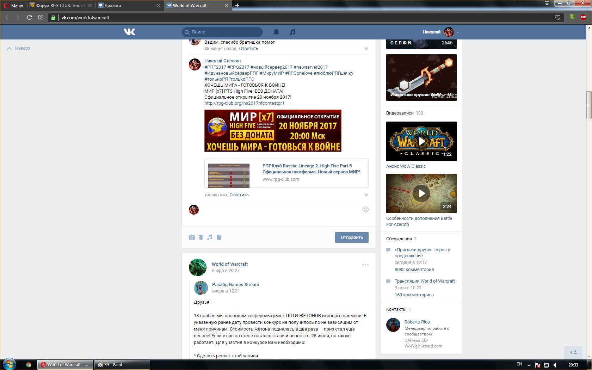Switch to the Форум RPG-CLUB browser tab
Screen dimensions: 592x370
pyautogui.click(x=61, y=6)
